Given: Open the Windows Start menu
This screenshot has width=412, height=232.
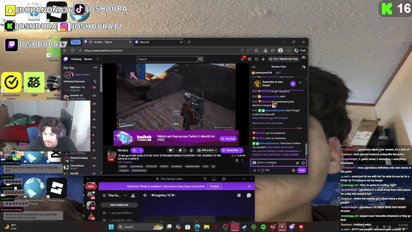Looking at the screenshot, I should [x=111, y=227].
